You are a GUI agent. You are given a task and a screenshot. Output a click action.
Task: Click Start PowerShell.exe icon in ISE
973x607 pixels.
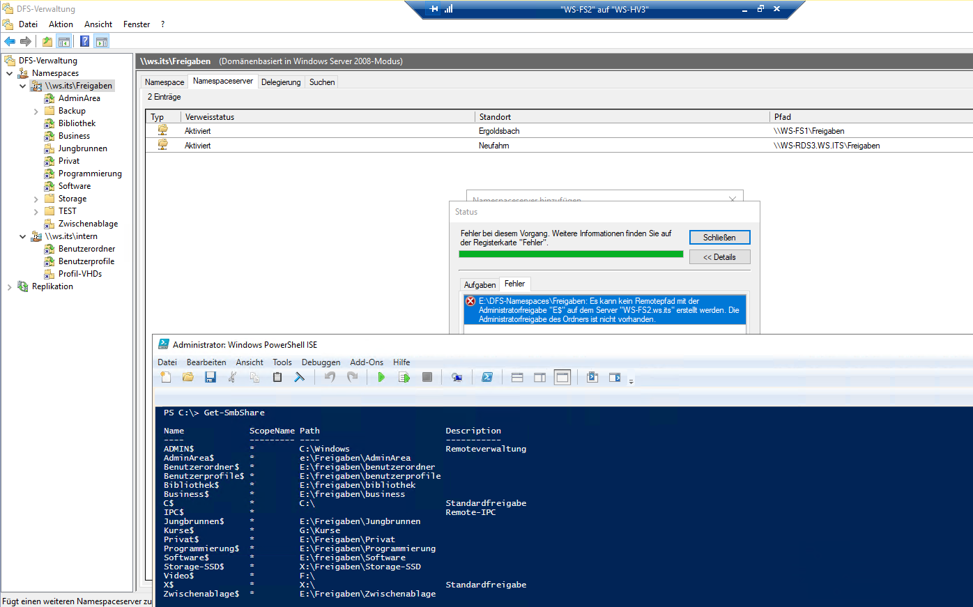pyautogui.click(x=487, y=377)
